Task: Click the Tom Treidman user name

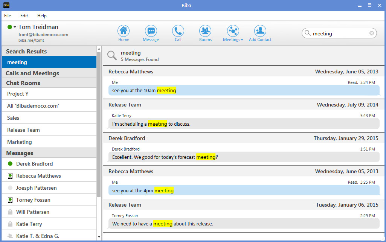Action: [x=38, y=27]
